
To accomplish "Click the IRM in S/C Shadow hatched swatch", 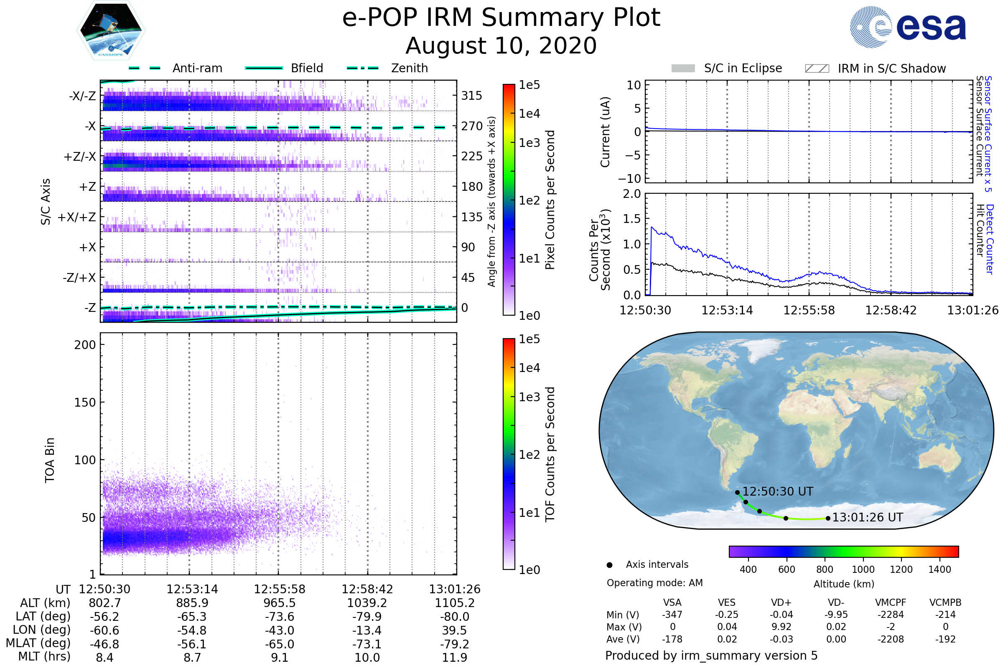I will click(817, 68).
